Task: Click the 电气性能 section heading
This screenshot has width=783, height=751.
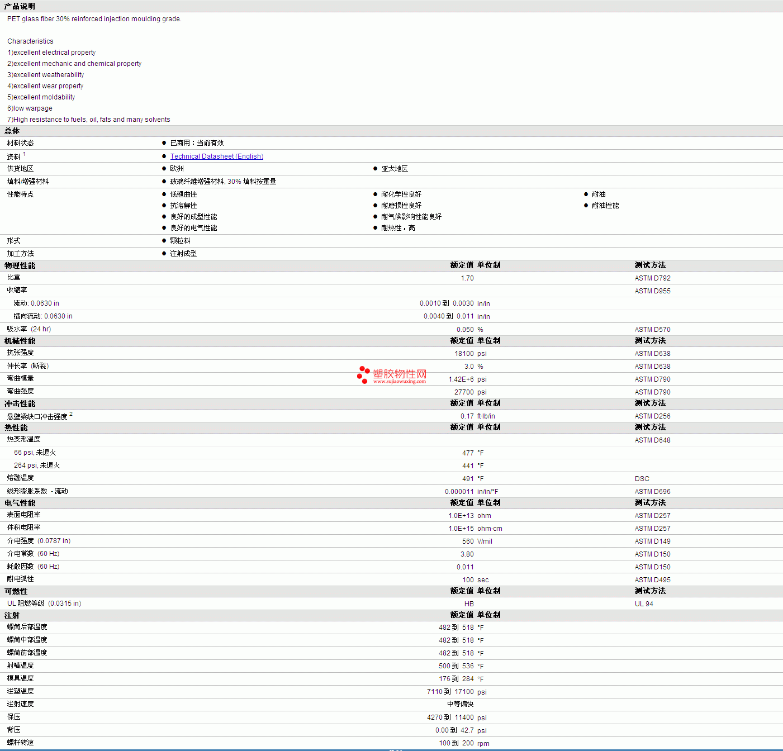Action: tap(20, 503)
